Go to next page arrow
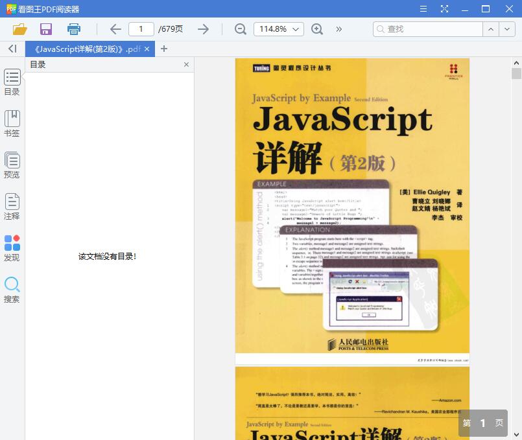Viewport: 522px width, 440px height. click(x=203, y=29)
